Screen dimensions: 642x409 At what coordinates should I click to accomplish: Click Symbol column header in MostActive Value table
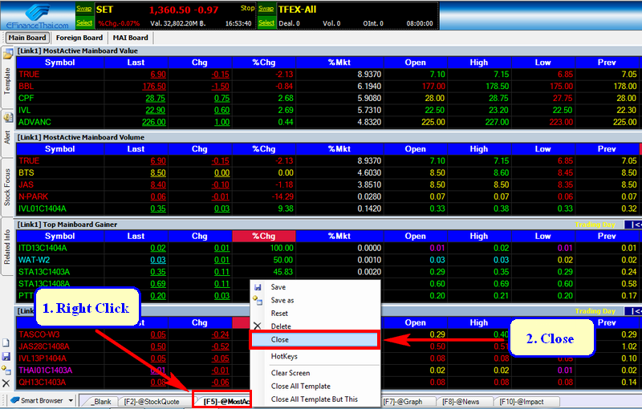(x=59, y=63)
